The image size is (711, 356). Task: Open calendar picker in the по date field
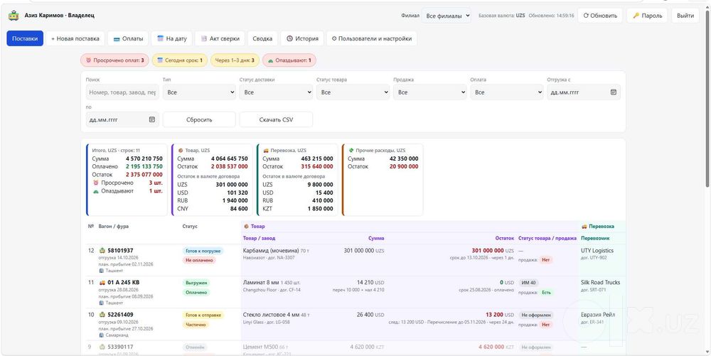pos(152,119)
